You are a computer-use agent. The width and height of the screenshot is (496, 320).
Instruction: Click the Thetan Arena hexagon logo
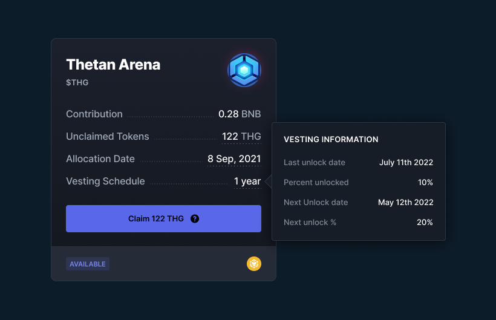coord(244,70)
